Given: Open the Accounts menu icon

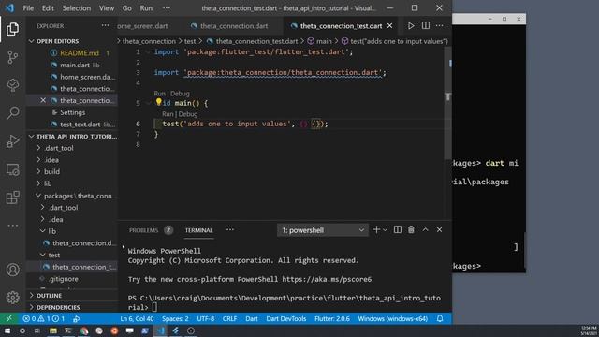Looking at the screenshot, I should click(x=12, y=270).
